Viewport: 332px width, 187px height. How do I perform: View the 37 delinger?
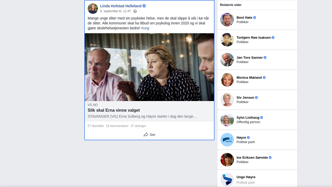pos(138,126)
